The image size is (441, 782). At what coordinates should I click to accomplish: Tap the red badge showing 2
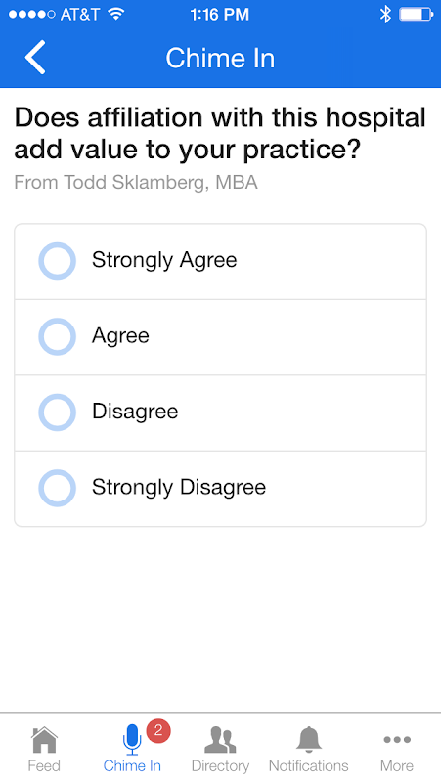click(x=158, y=731)
